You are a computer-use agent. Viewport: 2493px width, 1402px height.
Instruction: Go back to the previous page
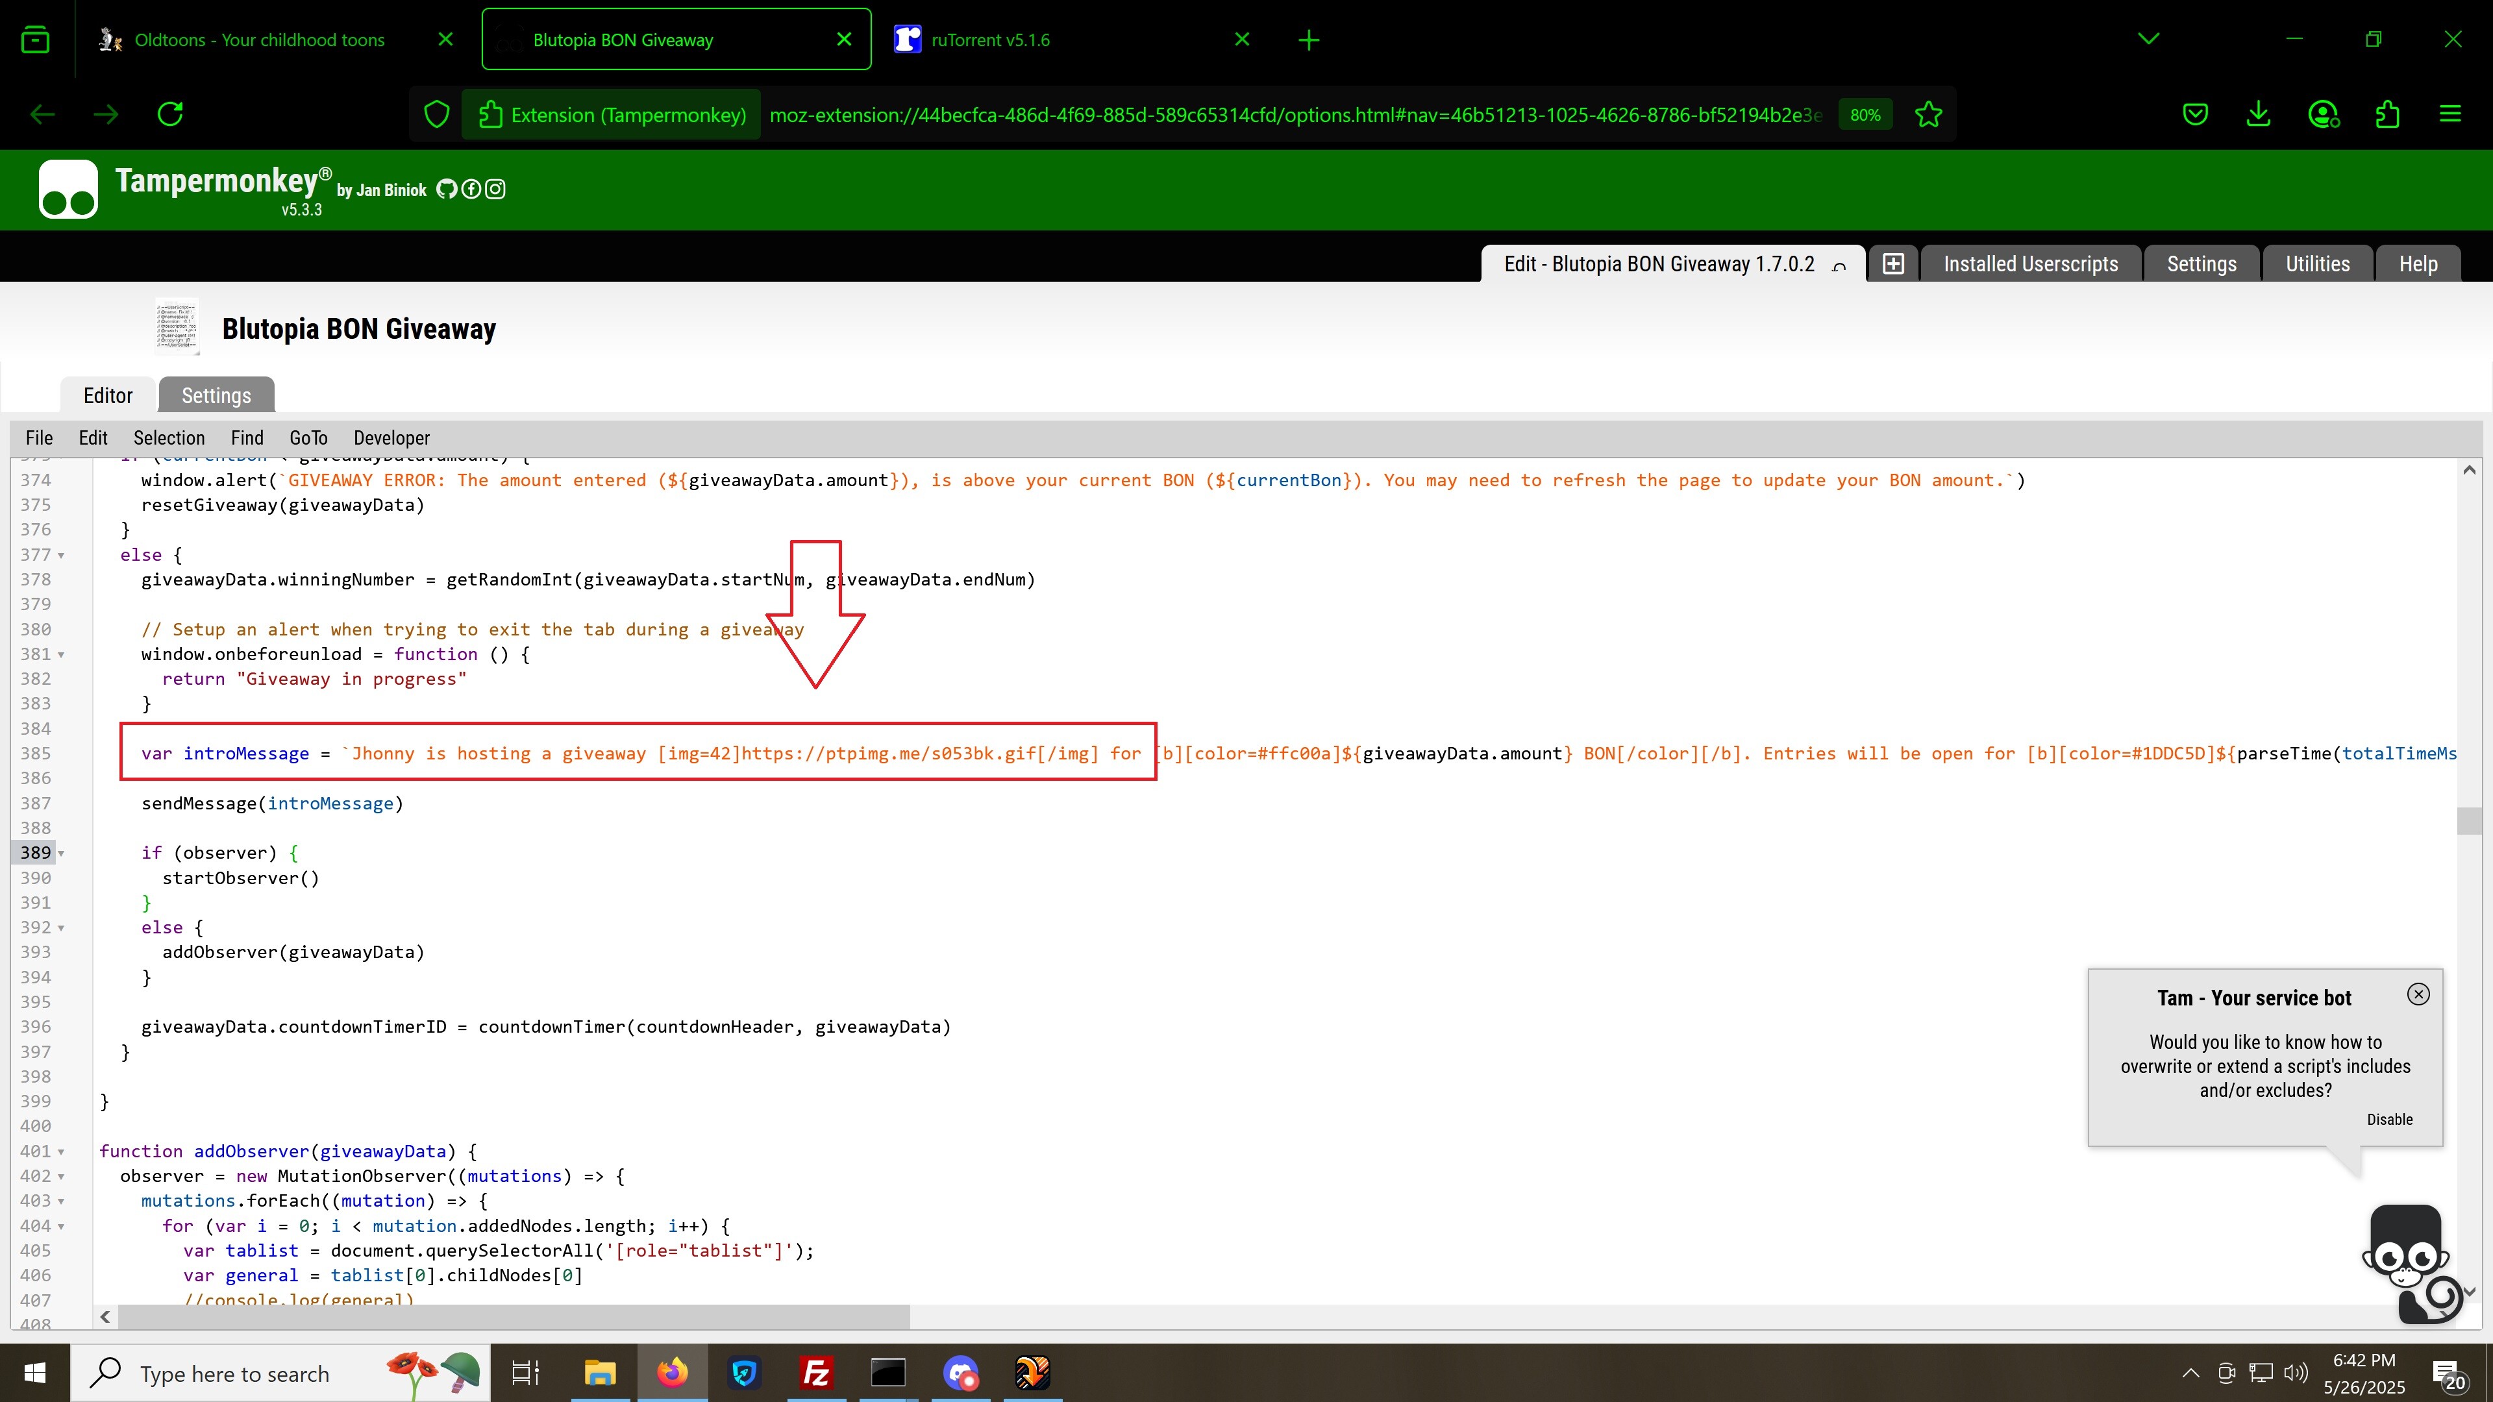tap(43, 114)
